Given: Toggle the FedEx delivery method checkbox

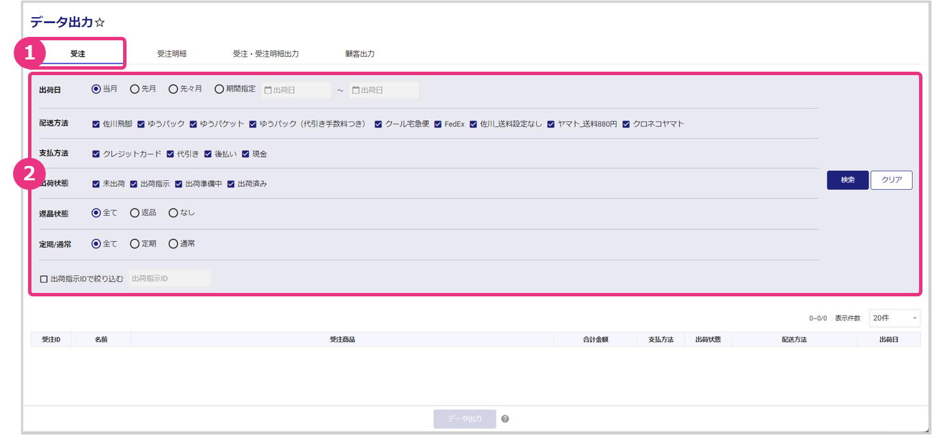Looking at the screenshot, I should (438, 124).
